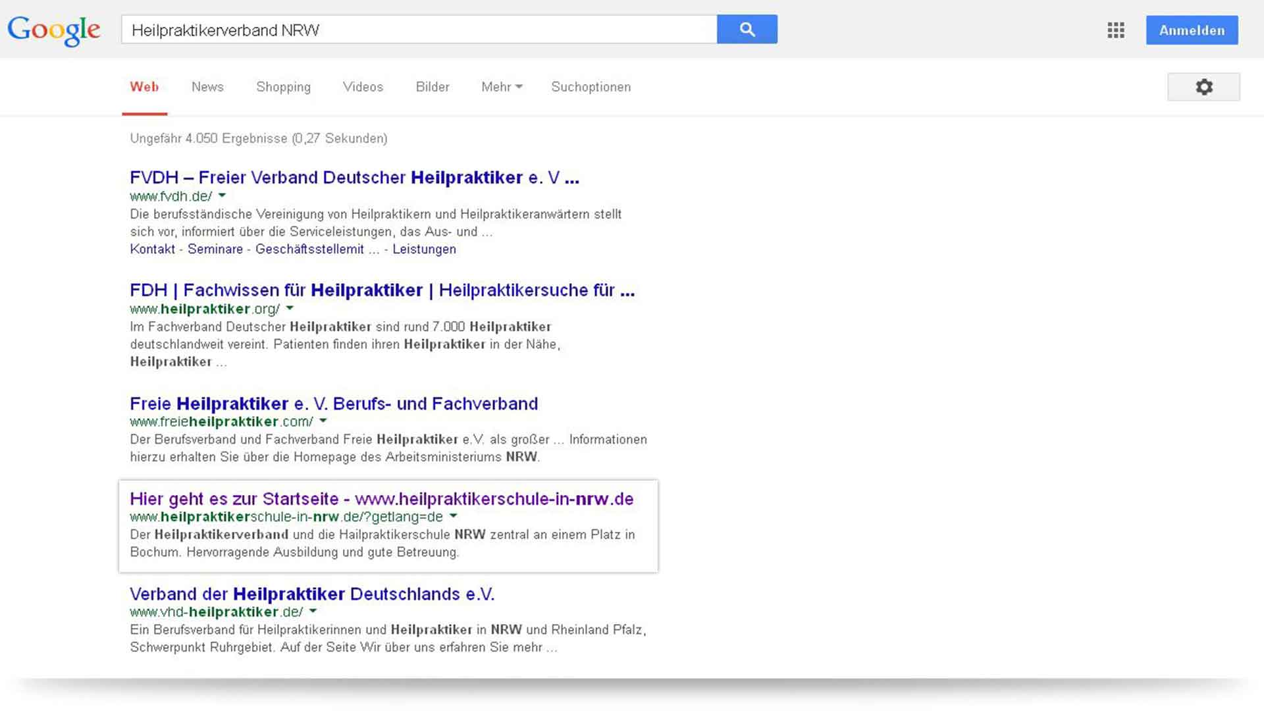Open the FDH Fachwissen für Heilpraktiker result
This screenshot has width=1264, height=711.
point(382,290)
